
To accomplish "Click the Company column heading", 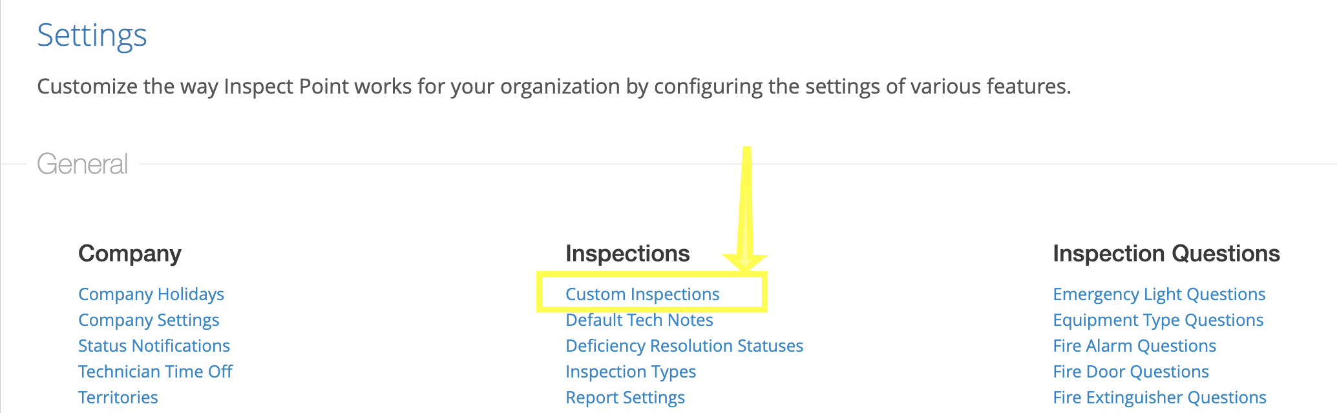I will [x=129, y=254].
